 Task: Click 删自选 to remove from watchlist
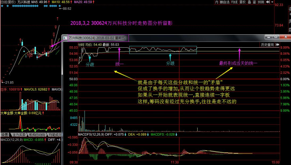pyautogui.click(x=224, y=2)
